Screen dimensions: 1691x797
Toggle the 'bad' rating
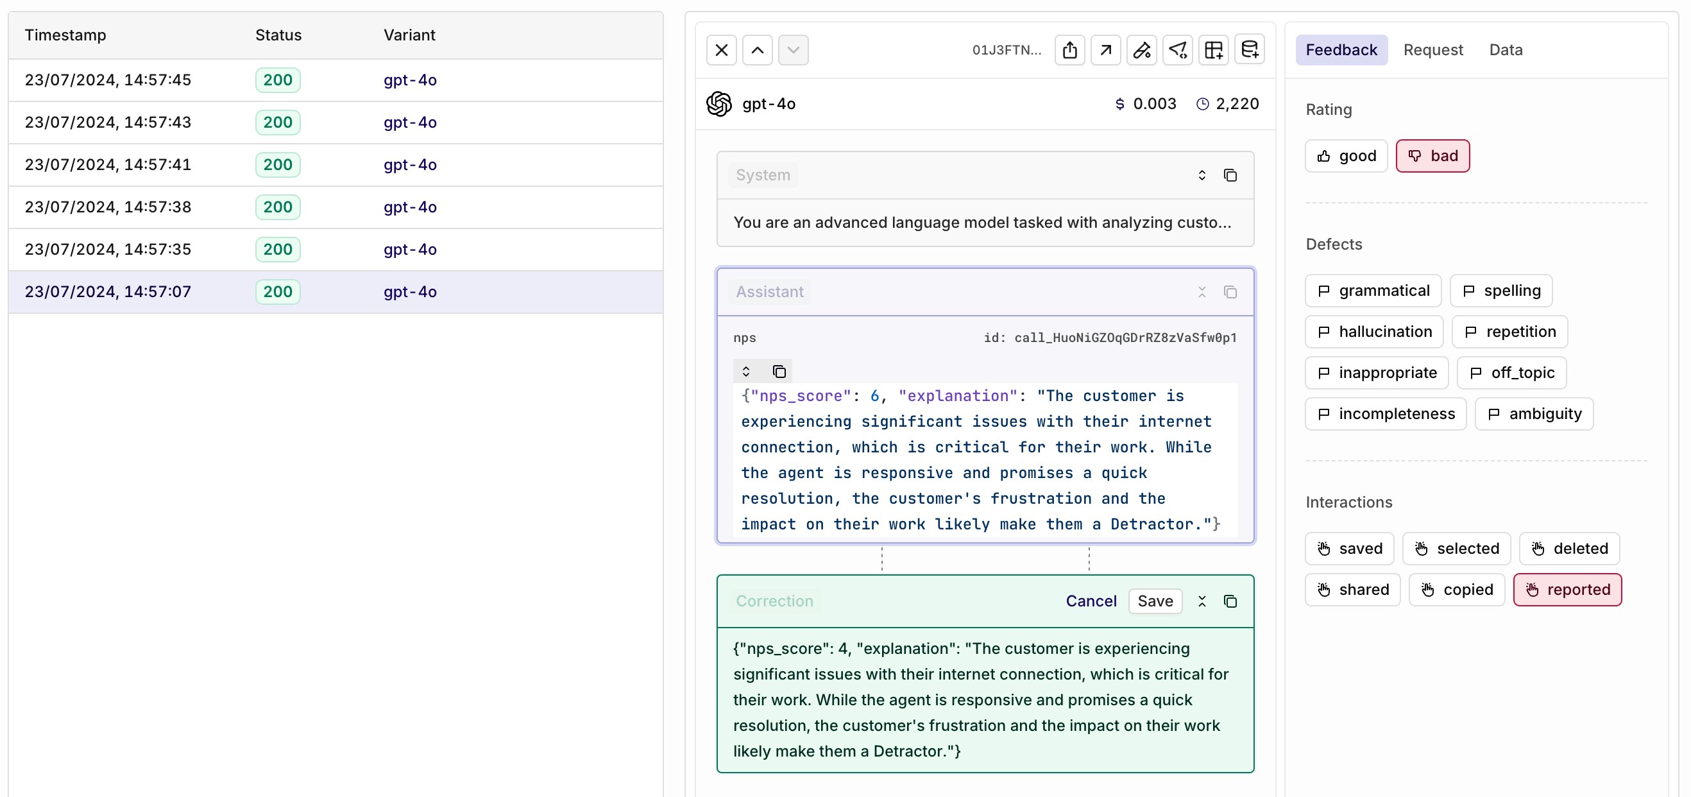click(x=1432, y=156)
